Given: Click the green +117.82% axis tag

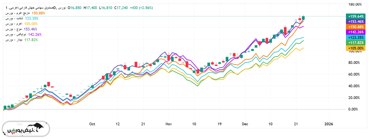Looking at the screenshot, I should click(x=356, y=43).
